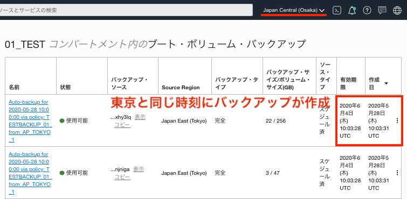The width and height of the screenshot is (407, 199).
Task: Click the ...xhy3lq source identifier
Action: [121, 118]
